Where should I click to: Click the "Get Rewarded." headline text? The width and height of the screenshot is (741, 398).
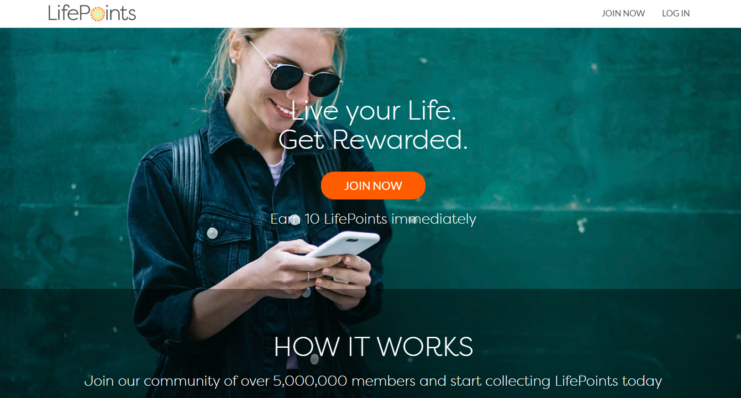tap(373, 140)
